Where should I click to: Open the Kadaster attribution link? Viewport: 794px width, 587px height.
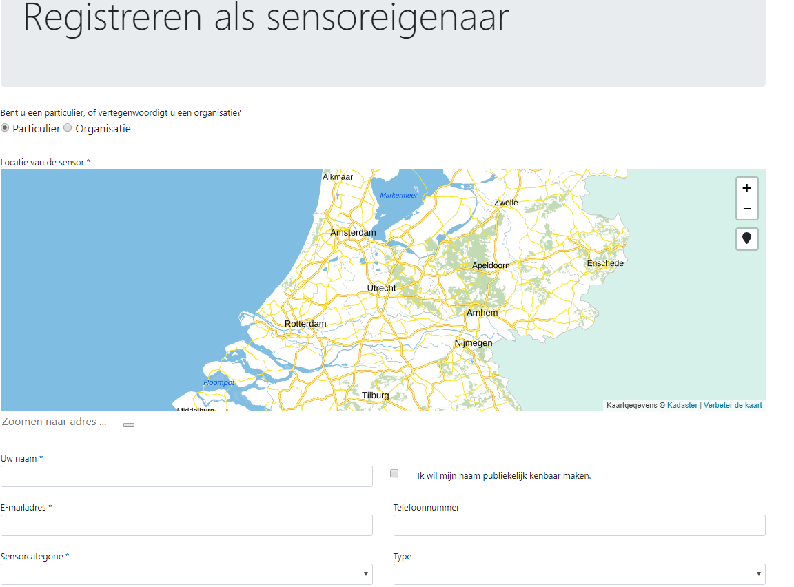682,406
